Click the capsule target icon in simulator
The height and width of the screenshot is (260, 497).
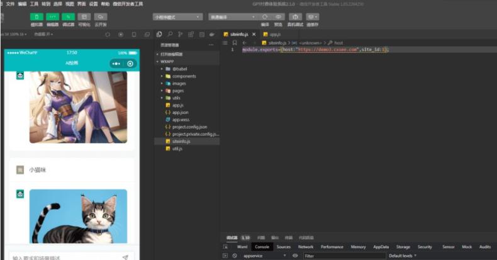pyautogui.click(x=130, y=64)
